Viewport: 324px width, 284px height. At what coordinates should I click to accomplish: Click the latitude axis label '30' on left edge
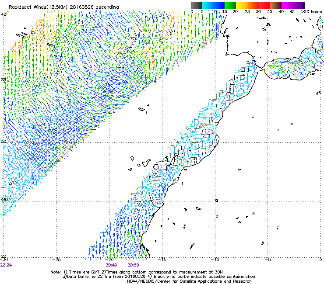[4, 142]
